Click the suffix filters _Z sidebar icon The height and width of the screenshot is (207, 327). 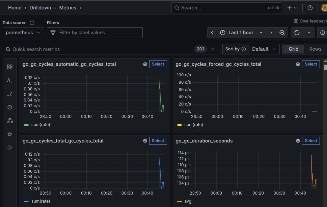click(x=10, y=94)
